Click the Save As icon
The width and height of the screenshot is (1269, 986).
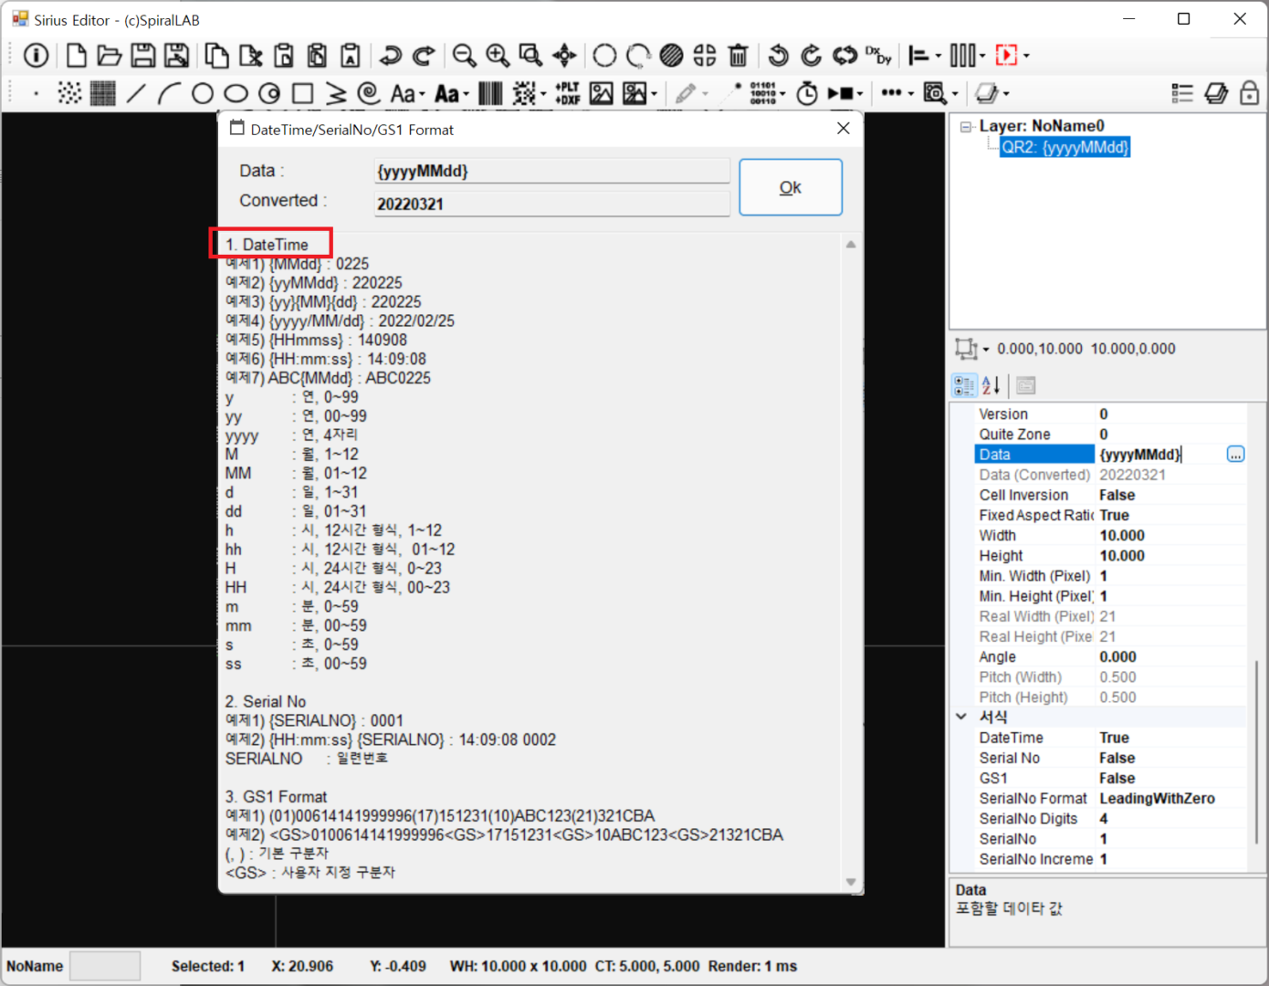(x=176, y=56)
